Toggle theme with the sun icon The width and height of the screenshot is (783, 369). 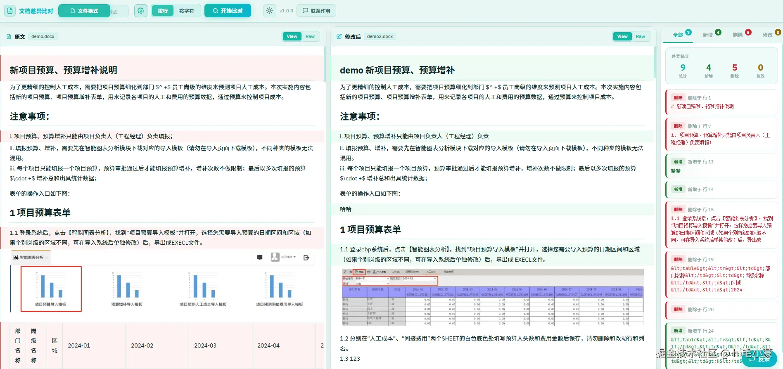(x=269, y=11)
